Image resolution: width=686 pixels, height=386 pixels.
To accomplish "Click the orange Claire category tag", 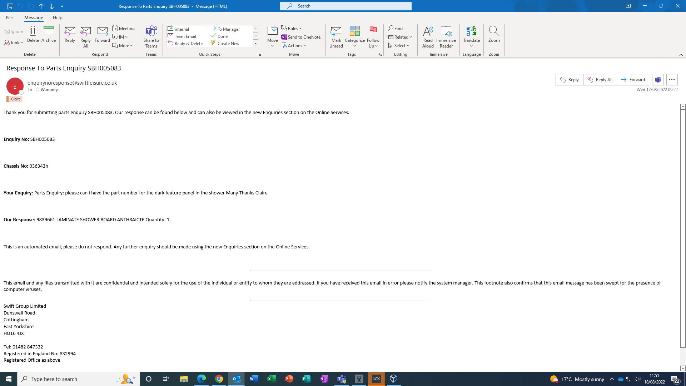I will [15, 99].
